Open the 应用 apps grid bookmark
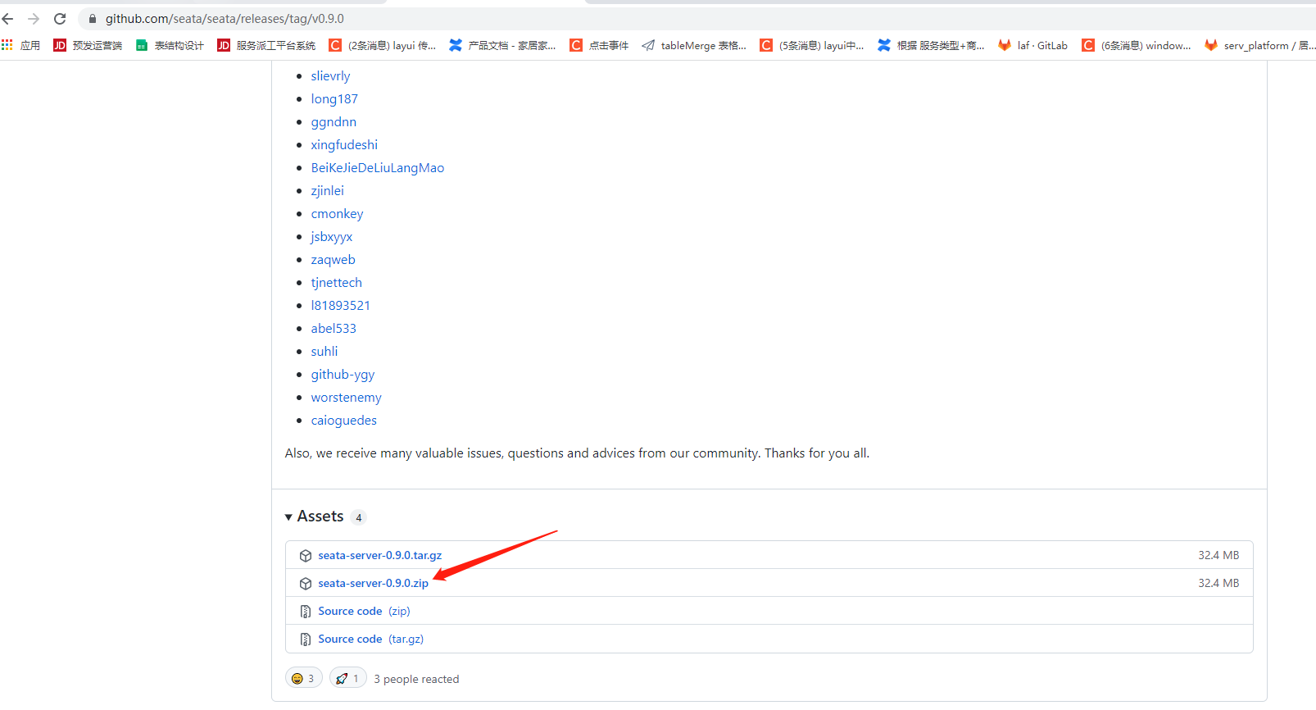Viewport: 1316px width, 710px height. pos(21,45)
